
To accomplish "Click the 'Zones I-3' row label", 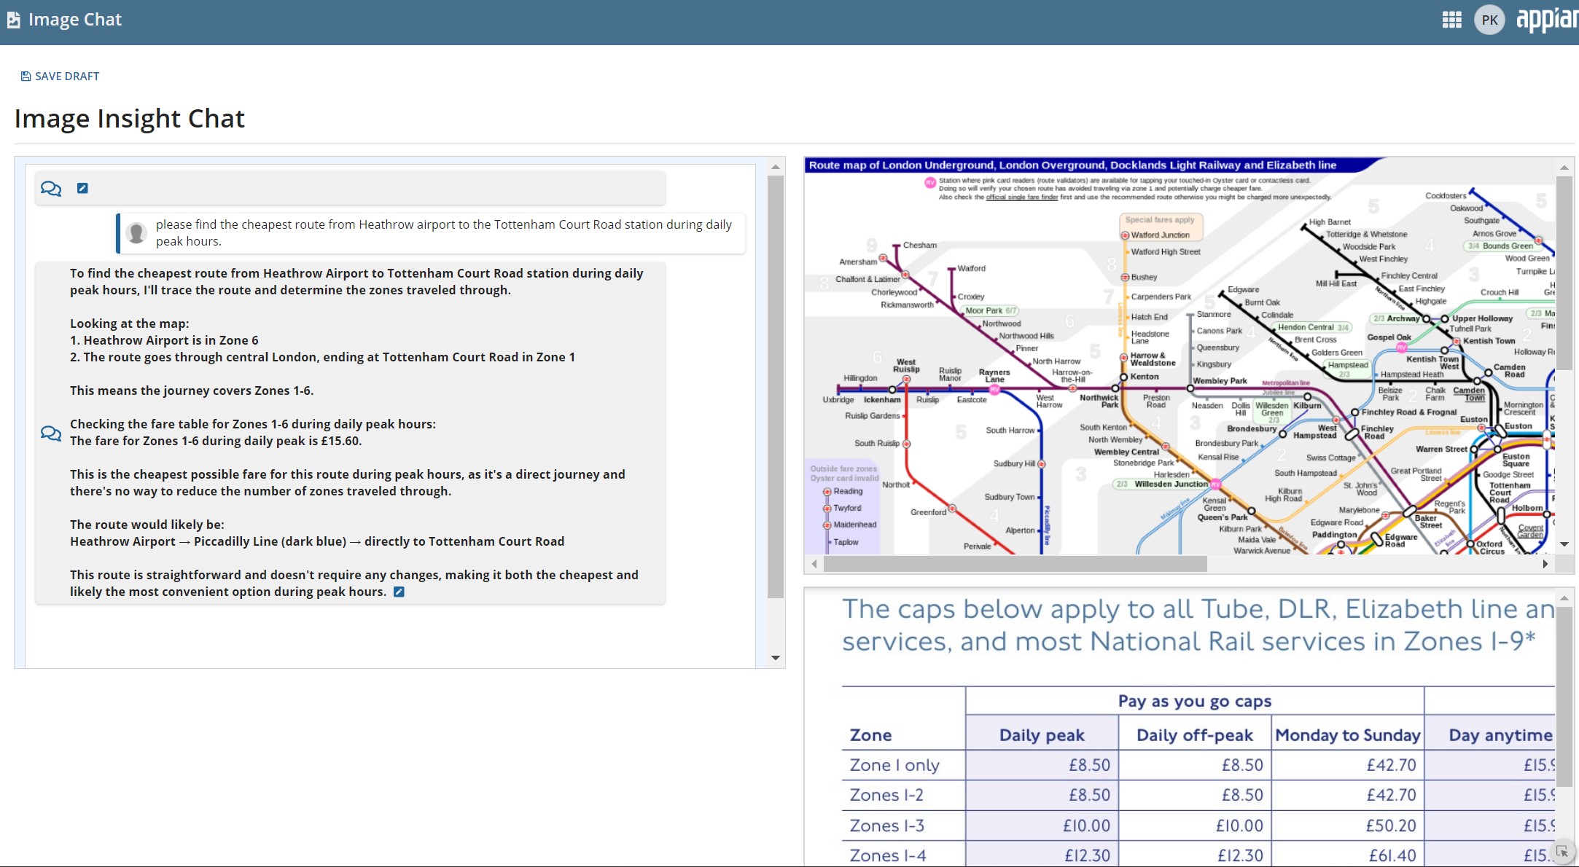I will (886, 825).
